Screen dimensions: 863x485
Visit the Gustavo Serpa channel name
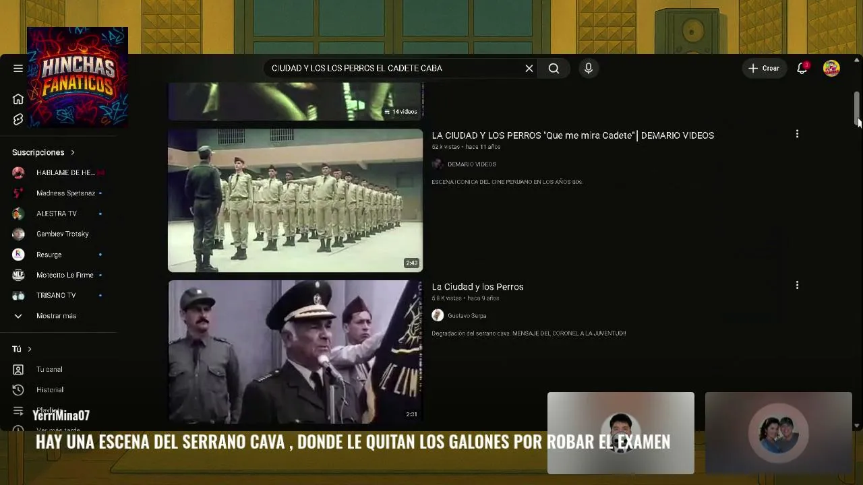coord(467,316)
